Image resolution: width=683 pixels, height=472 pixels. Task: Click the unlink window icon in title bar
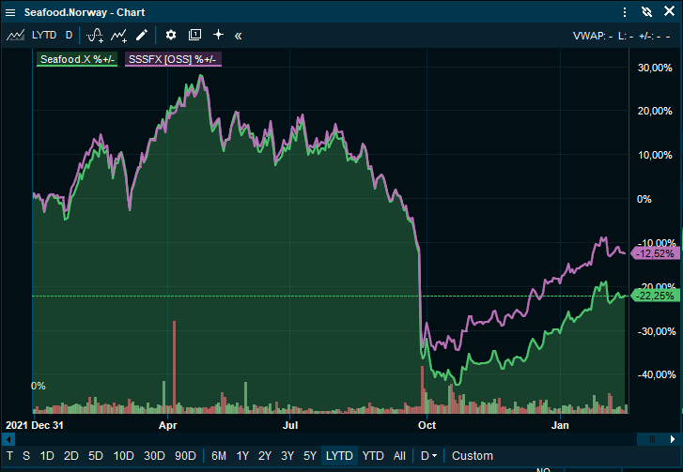coord(646,13)
